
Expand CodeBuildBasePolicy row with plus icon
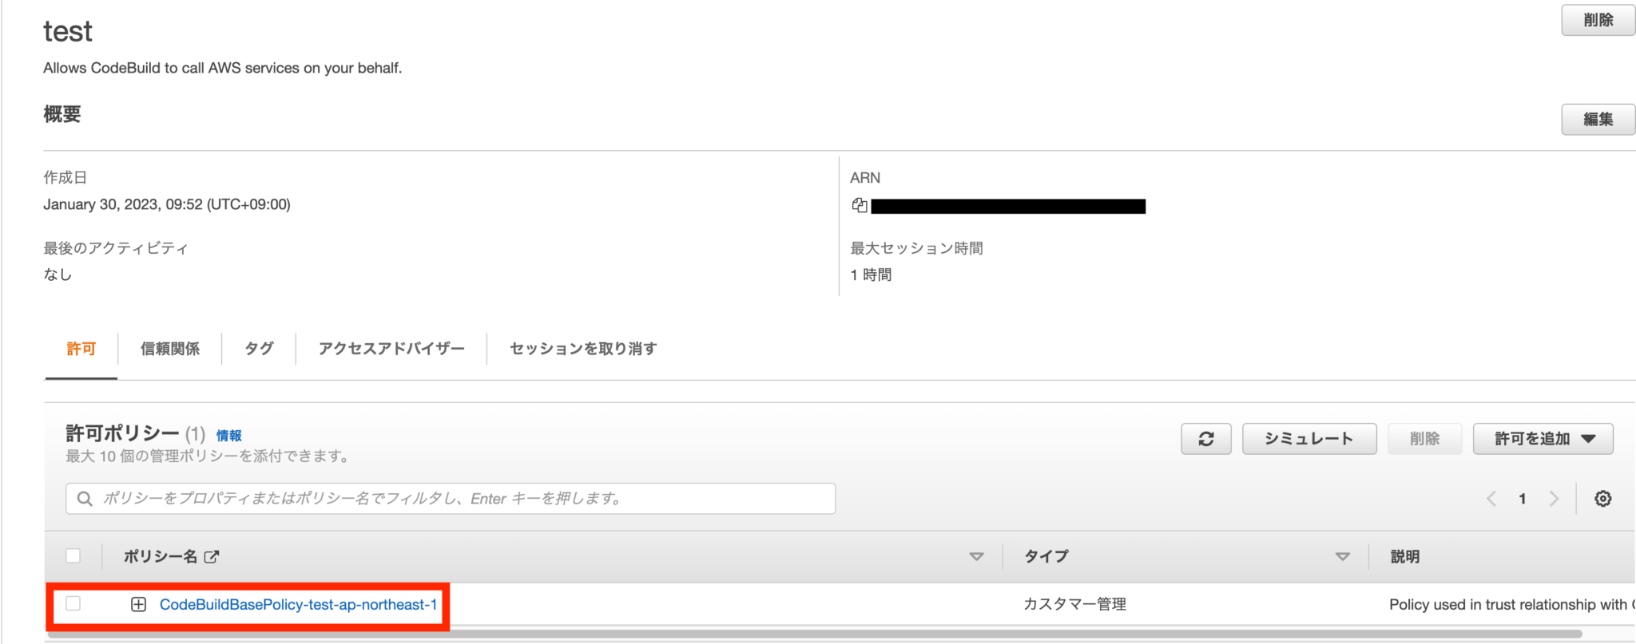[x=138, y=604]
